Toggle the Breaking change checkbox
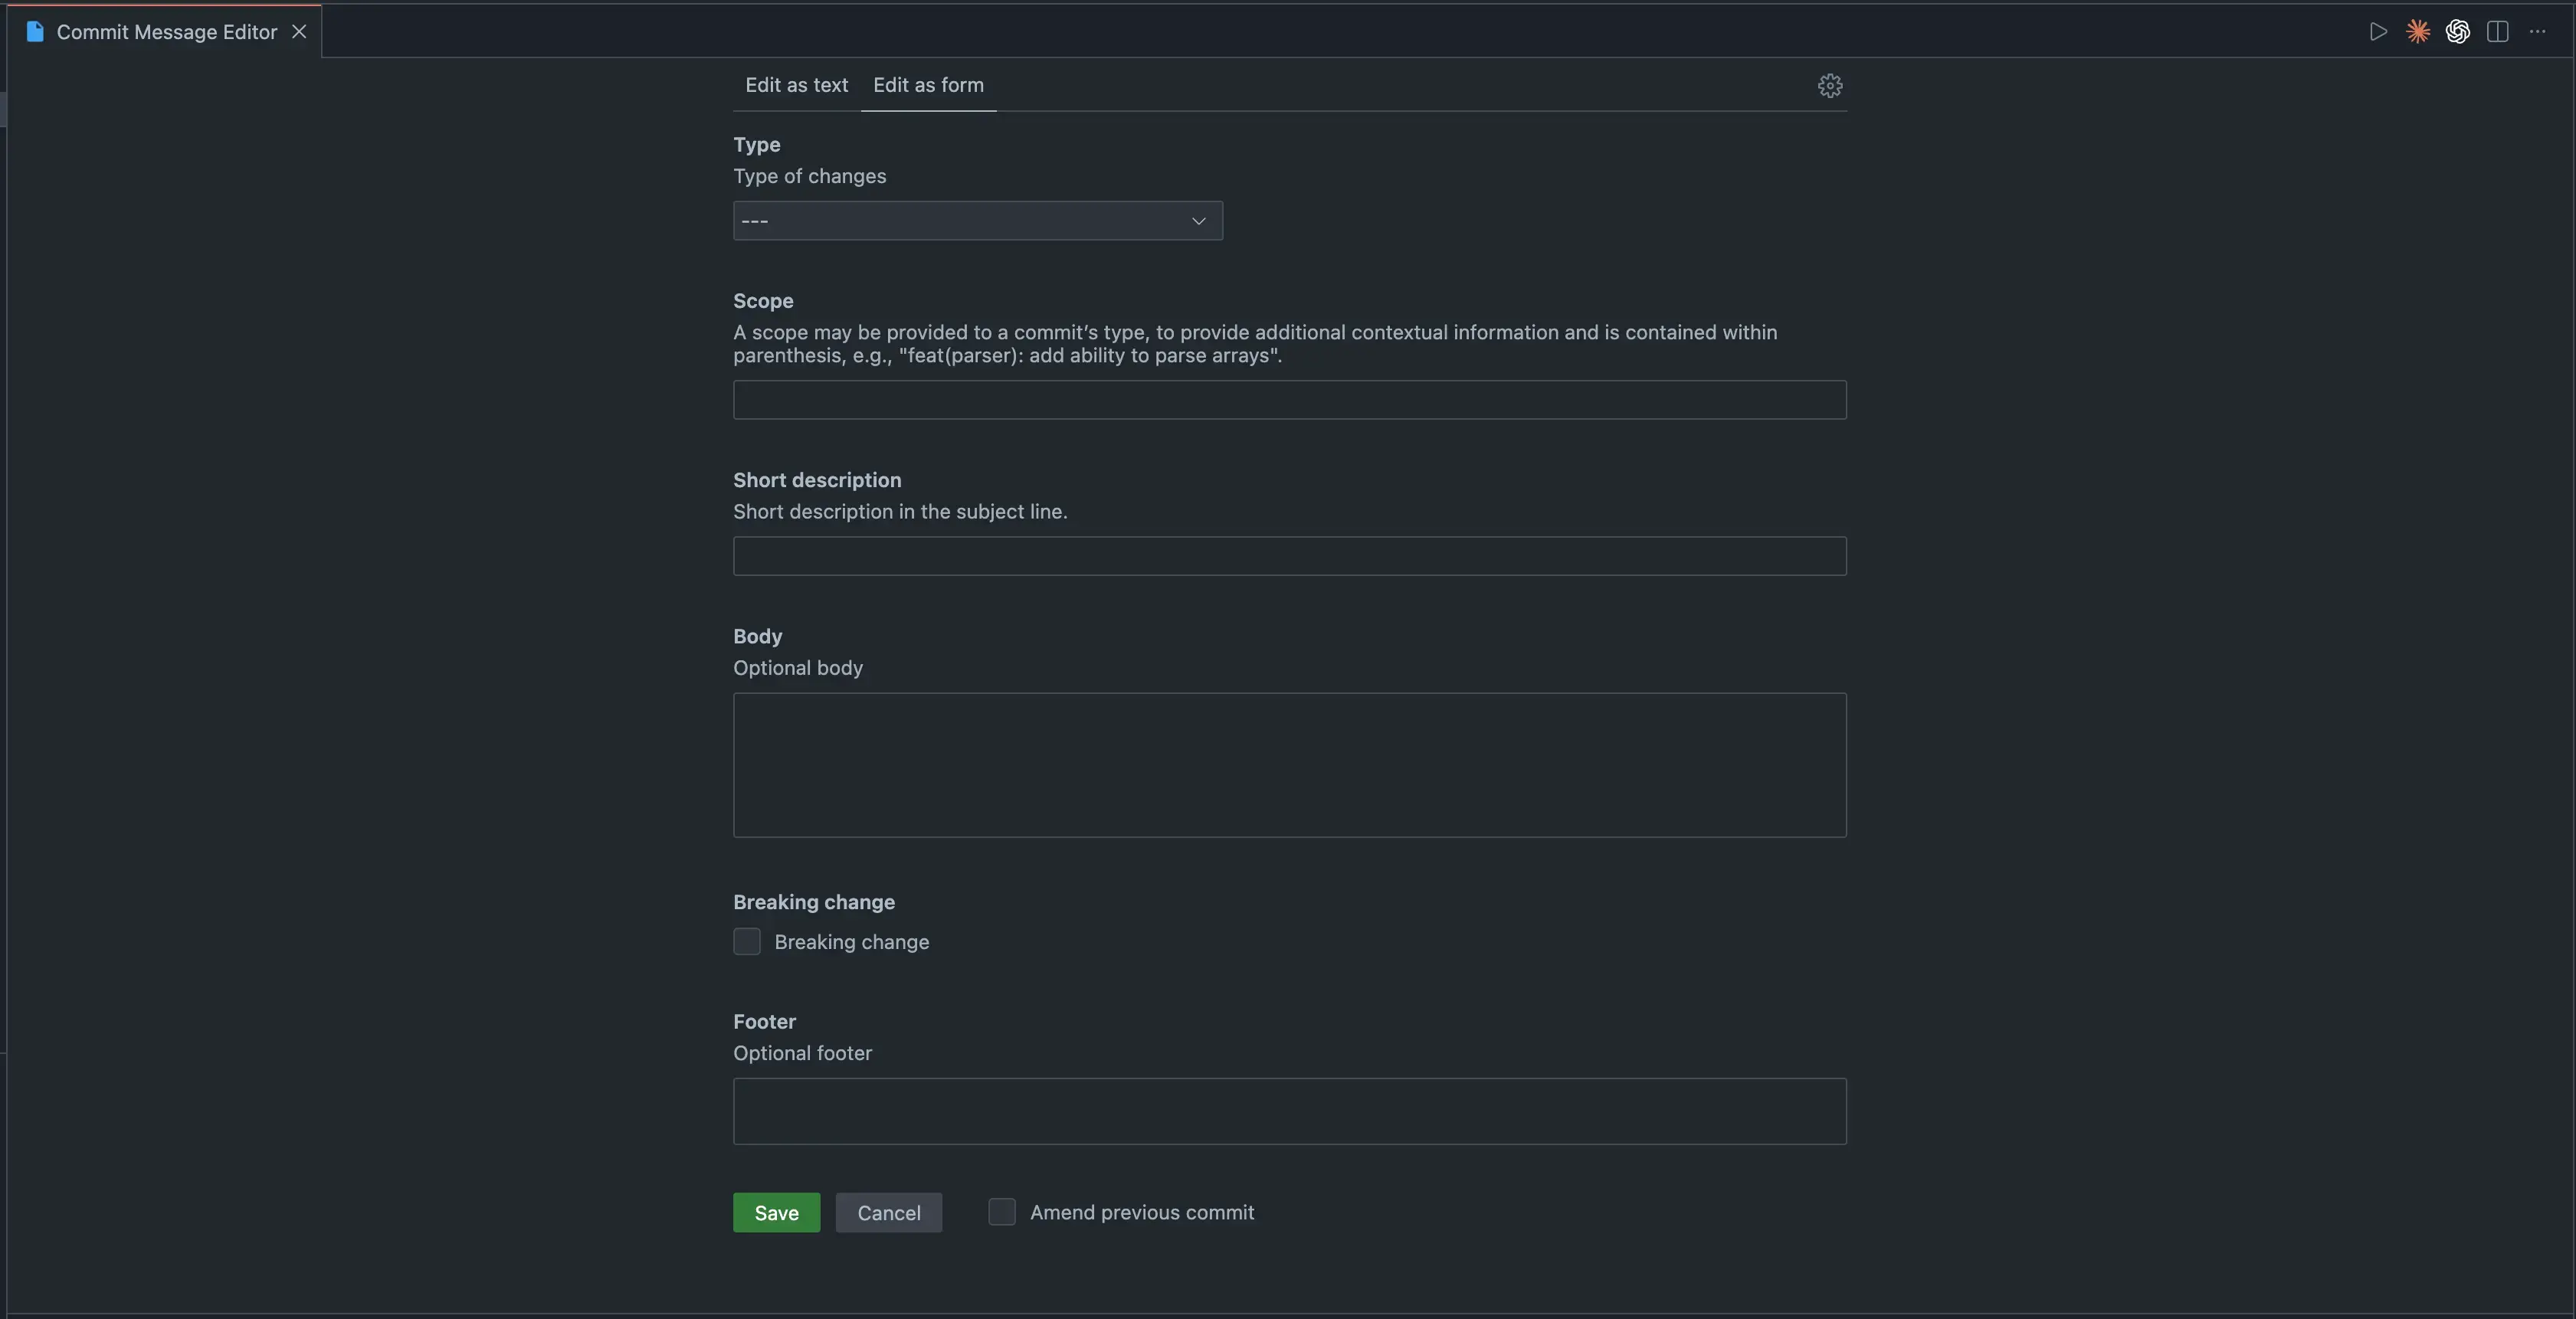This screenshot has height=1319, width=2576. click(x=747, y=941)
